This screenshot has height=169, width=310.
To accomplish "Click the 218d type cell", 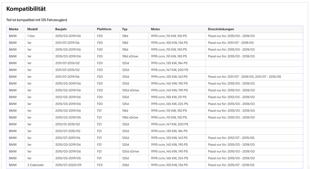I will [x=125, y=165].
